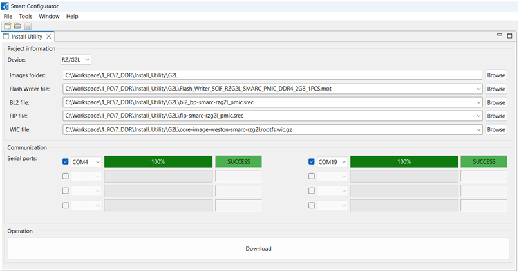
Task: Click the Open folder toolbar icon
Action: 17,26
